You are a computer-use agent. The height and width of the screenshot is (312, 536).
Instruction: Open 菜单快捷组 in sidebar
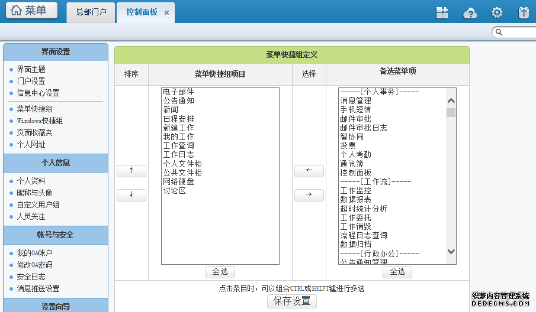(34, 109)
